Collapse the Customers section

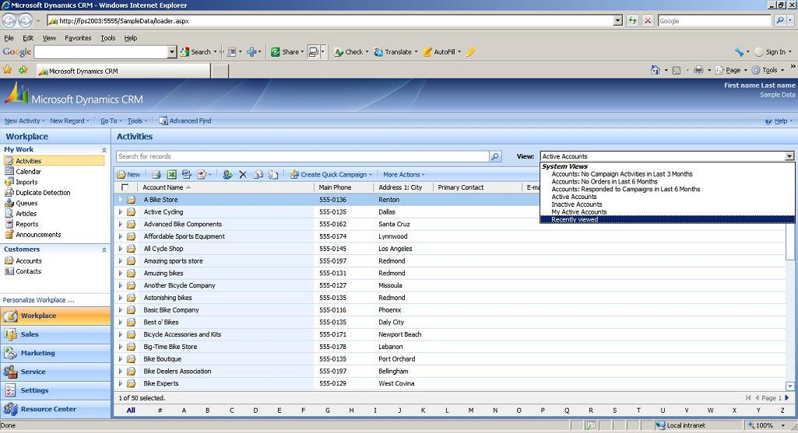104,250
